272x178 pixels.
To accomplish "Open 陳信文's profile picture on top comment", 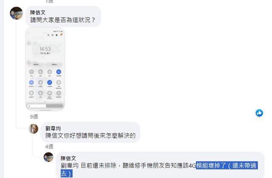I will [x=16, y=13].
